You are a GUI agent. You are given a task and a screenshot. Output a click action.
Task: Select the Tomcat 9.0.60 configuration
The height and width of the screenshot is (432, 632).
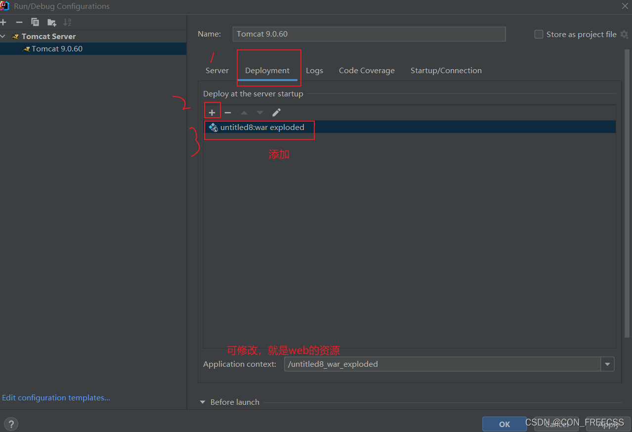coord(93,49)
